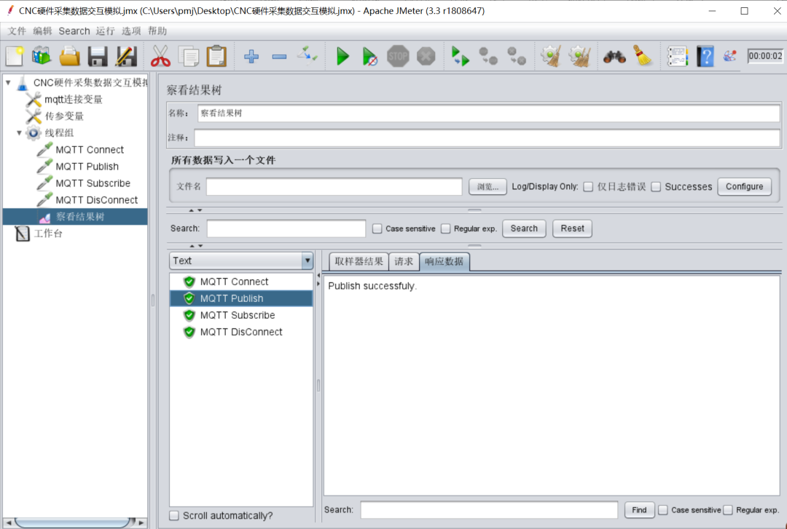787x529 pixels.
Task: Check Scroll automatically? box
Action: pyautogui.click(x=174, y=515)
